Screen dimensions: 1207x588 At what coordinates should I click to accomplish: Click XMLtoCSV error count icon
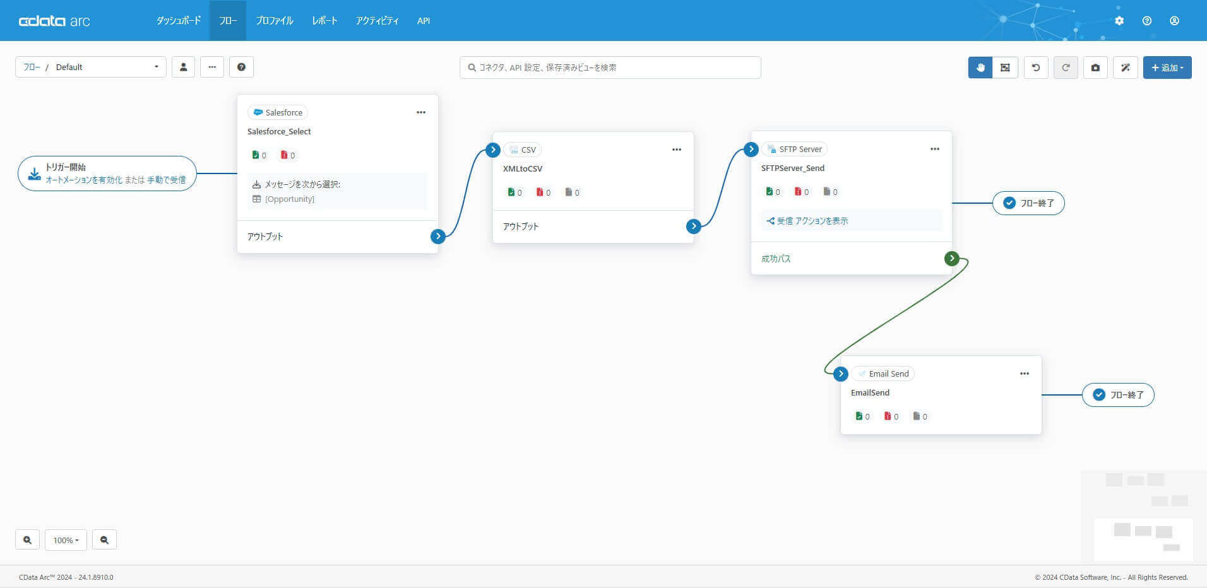point(540,192)
